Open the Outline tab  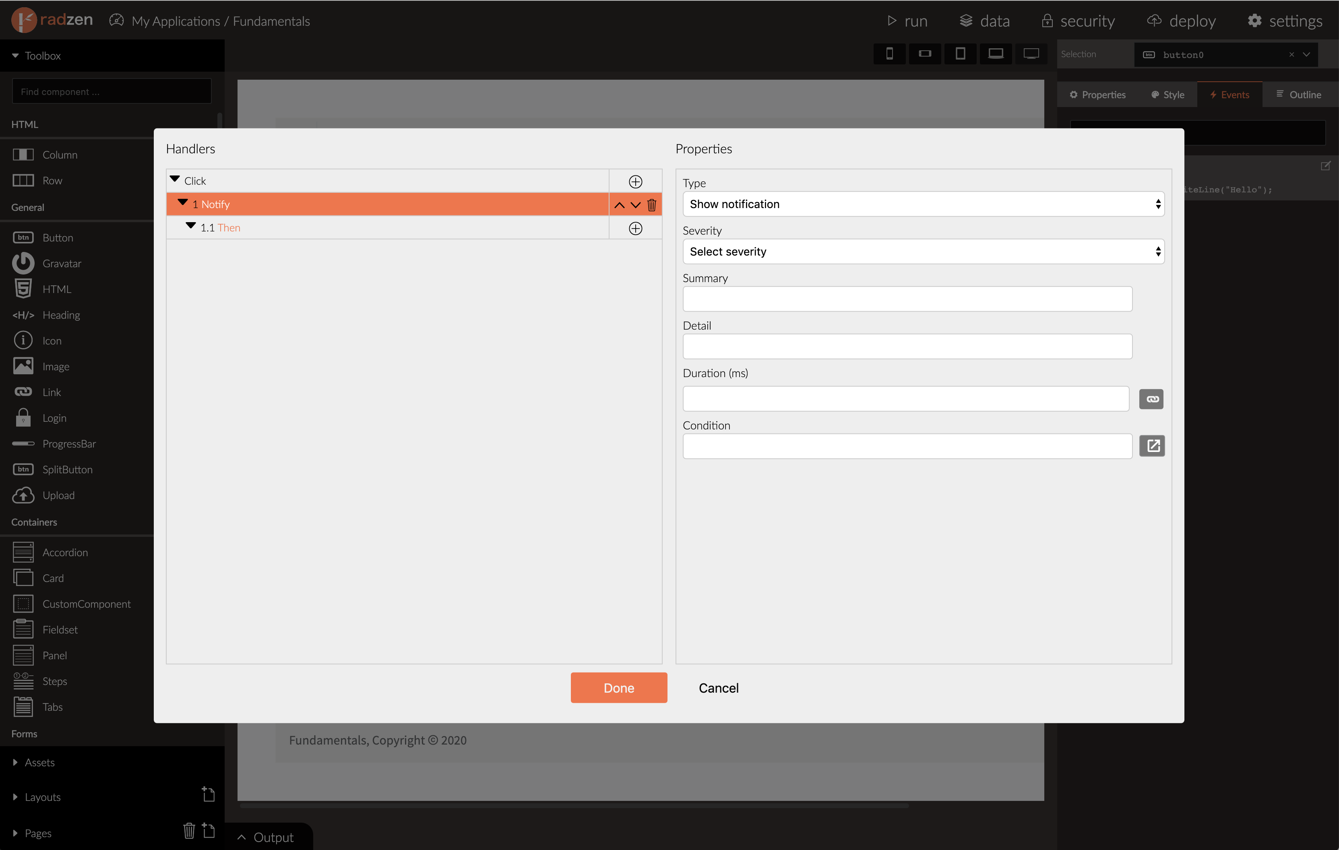(1298, 95)
